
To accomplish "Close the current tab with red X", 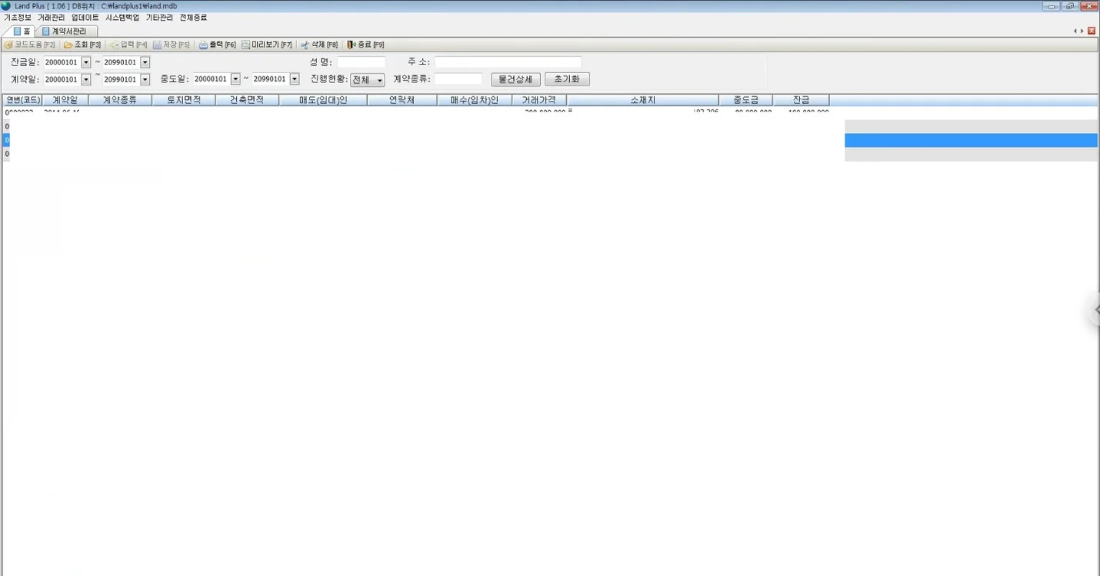I will click(x=1092, y=31).
